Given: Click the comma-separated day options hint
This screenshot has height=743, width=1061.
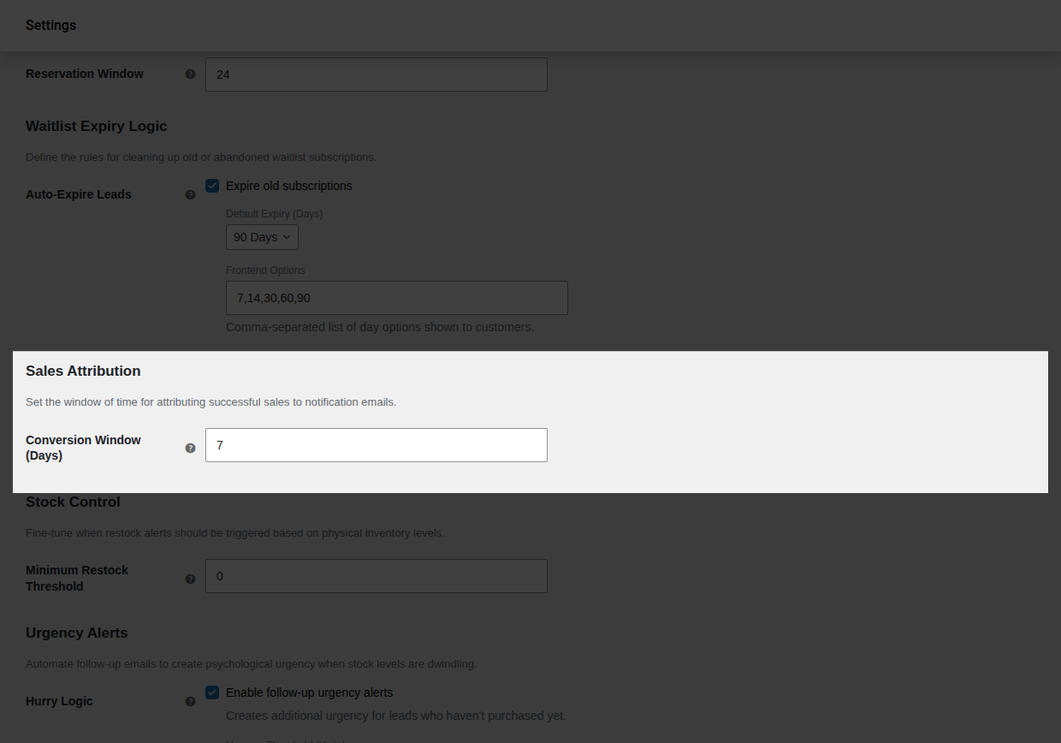Looking at the screenshot, I should [380, 327].
